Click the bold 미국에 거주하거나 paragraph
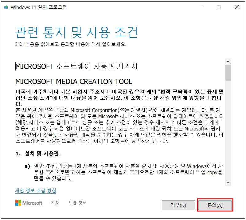246x220 pixels. click(x=119, y=98)
